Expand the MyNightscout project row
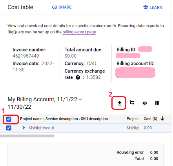The height and width of the screenshot is (166, 173). pos(24,128)
